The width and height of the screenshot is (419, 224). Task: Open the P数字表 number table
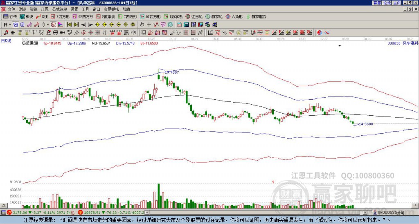[106, 16]
